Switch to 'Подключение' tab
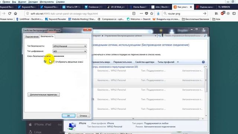 [32, 36]
